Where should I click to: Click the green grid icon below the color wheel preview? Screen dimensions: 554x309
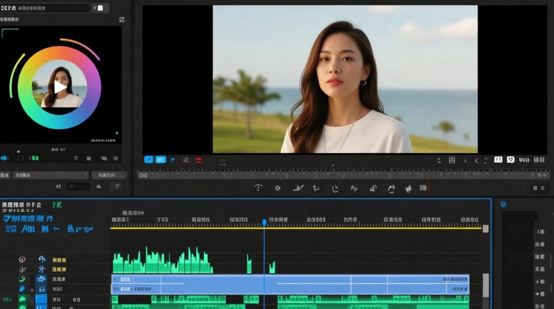[x=34, y=158]
